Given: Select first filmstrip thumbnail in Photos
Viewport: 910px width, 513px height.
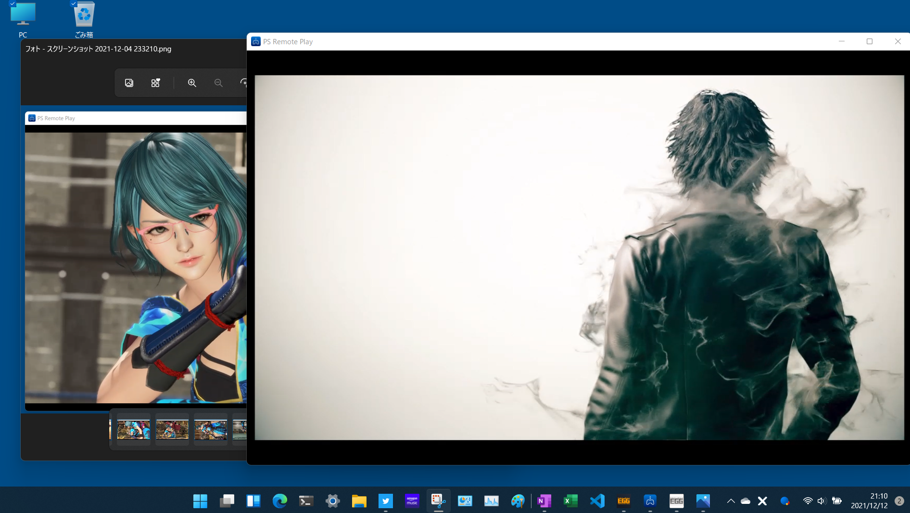Looking at the screenshot, I should (x=134, y=429).
